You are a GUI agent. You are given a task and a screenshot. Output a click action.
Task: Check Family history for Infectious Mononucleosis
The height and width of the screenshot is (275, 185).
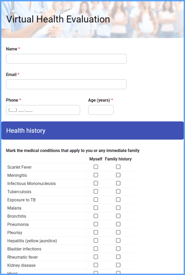(118, 183)
